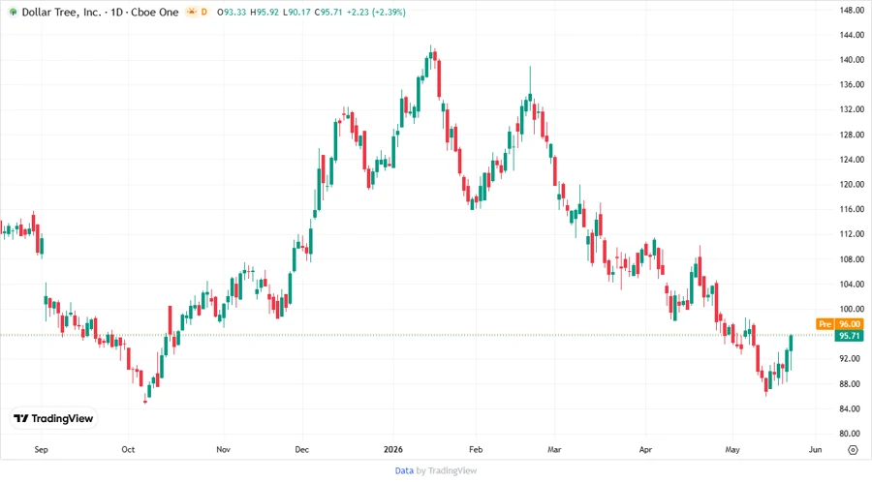Click the 104.00 price axis label
The height and width of the screenshot is (482, 872).
pos(852,285)
